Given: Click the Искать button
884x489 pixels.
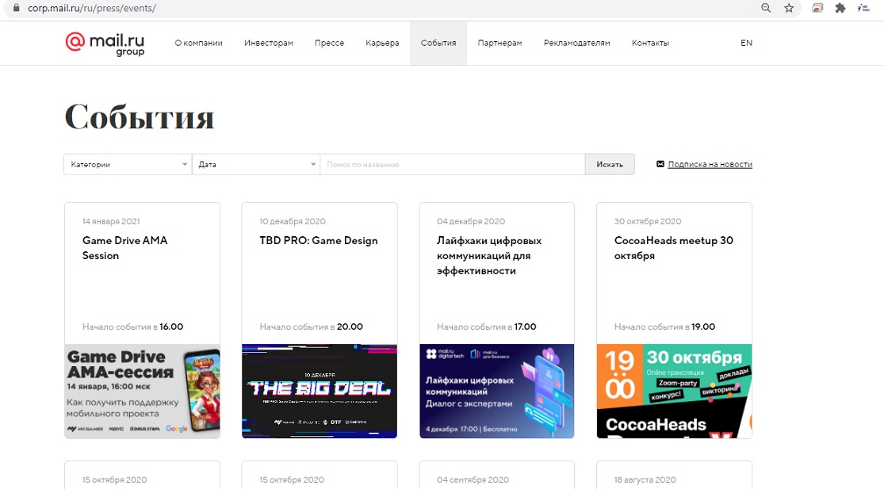Looking at the screenshot, I should [610, 165].
